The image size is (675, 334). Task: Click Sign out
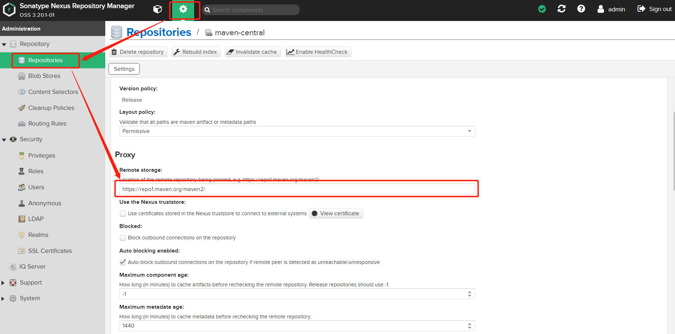pos(654,9)
